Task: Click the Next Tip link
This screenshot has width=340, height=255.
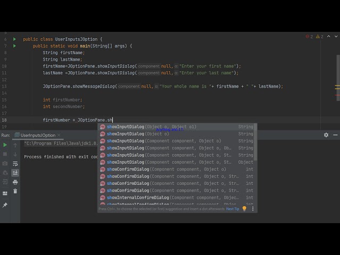Action: pos(233,209)
